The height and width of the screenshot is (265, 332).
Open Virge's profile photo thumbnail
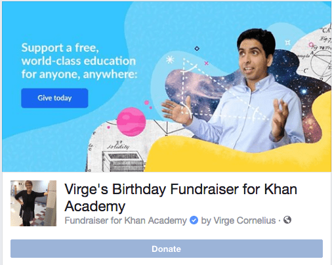tap(33, 203)
